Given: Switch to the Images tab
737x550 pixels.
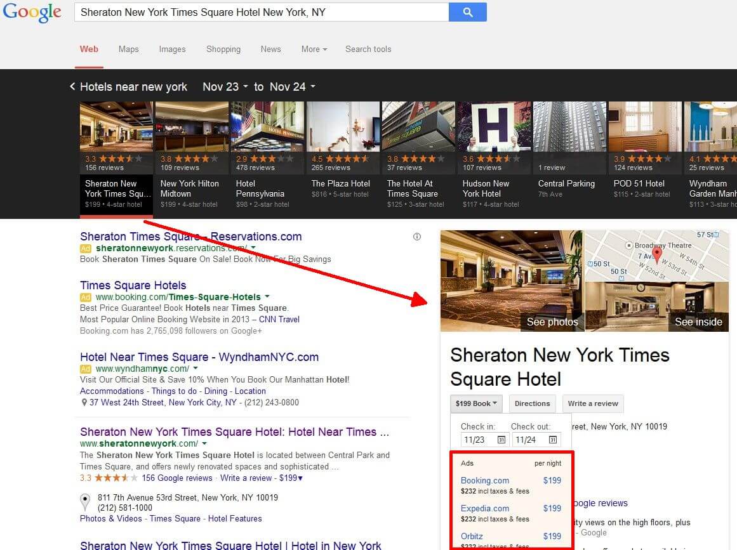Looking at the screenshot, I should coord(172,49).
